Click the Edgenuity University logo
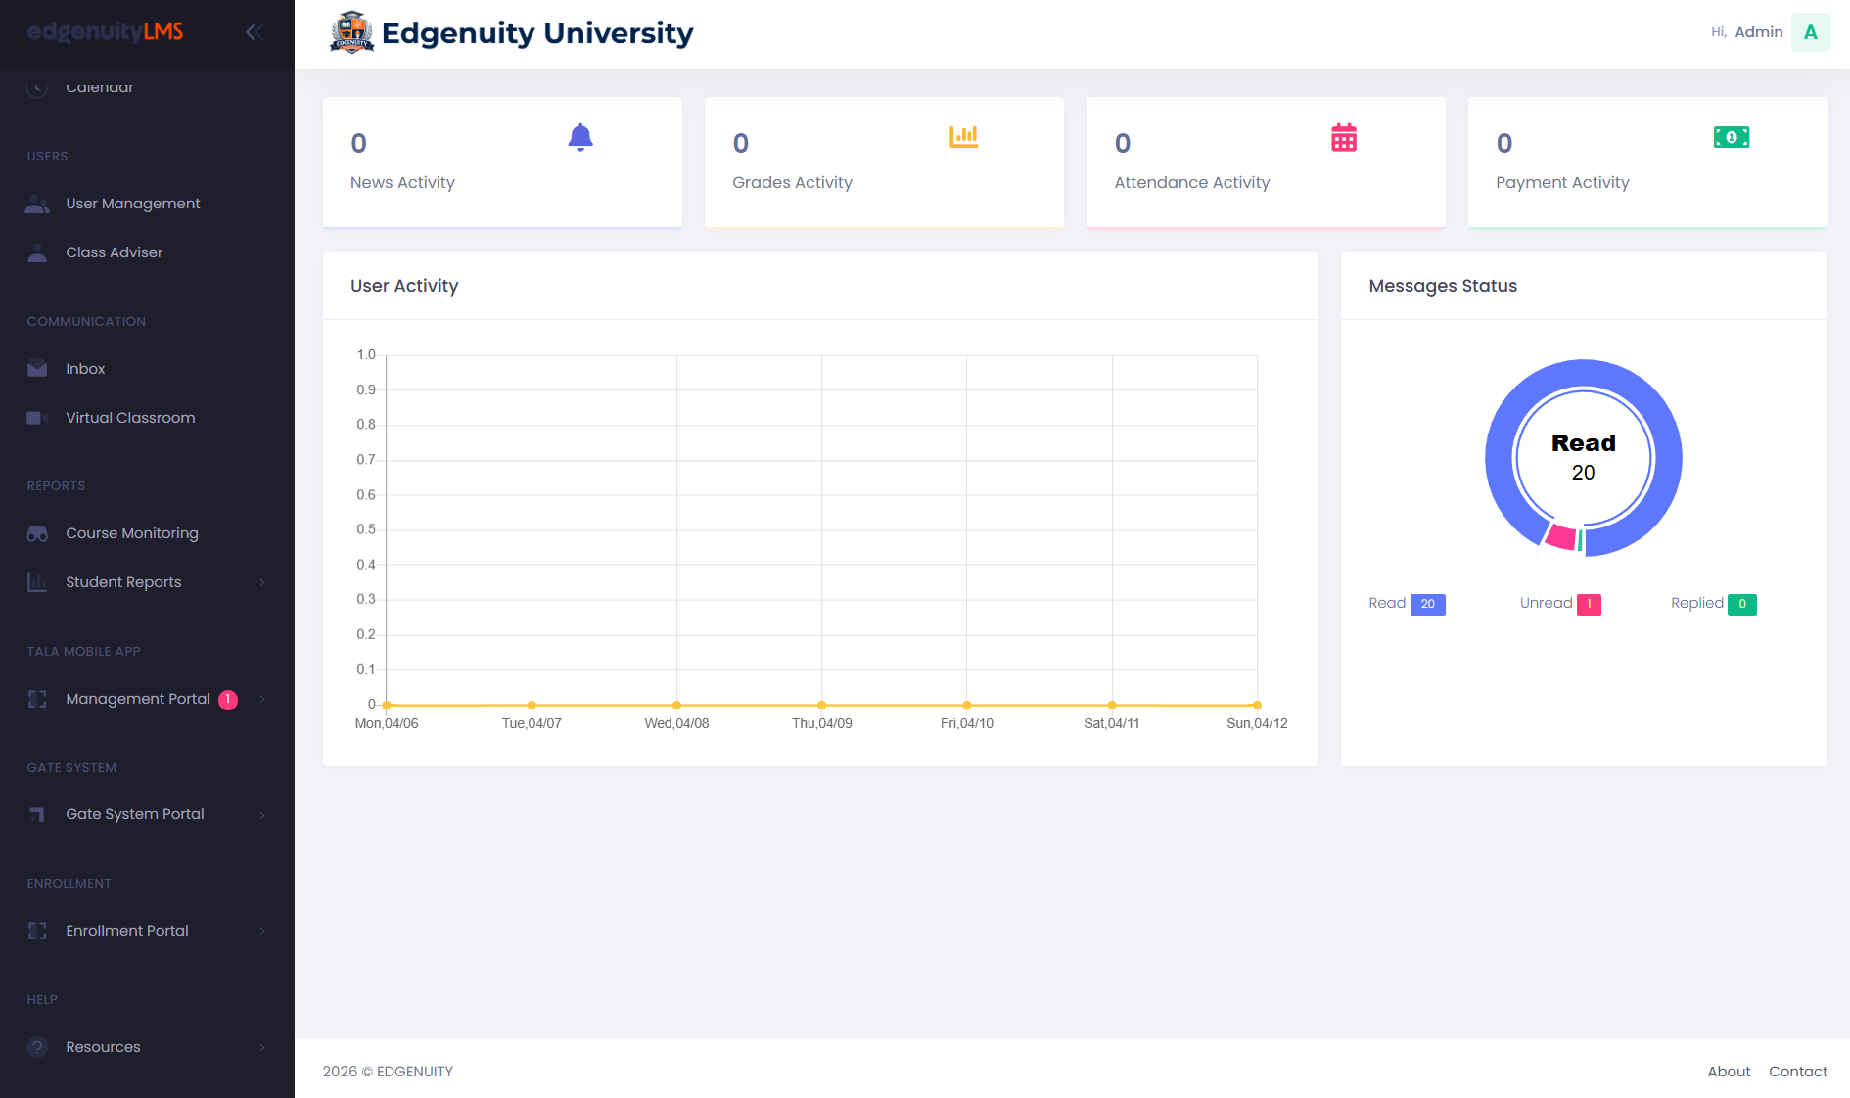 pos(352,31)
